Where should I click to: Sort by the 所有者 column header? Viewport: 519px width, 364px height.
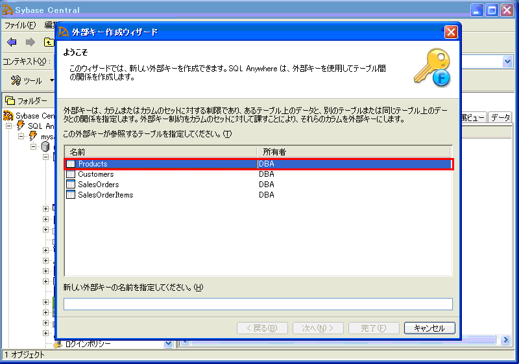(354, 152)
